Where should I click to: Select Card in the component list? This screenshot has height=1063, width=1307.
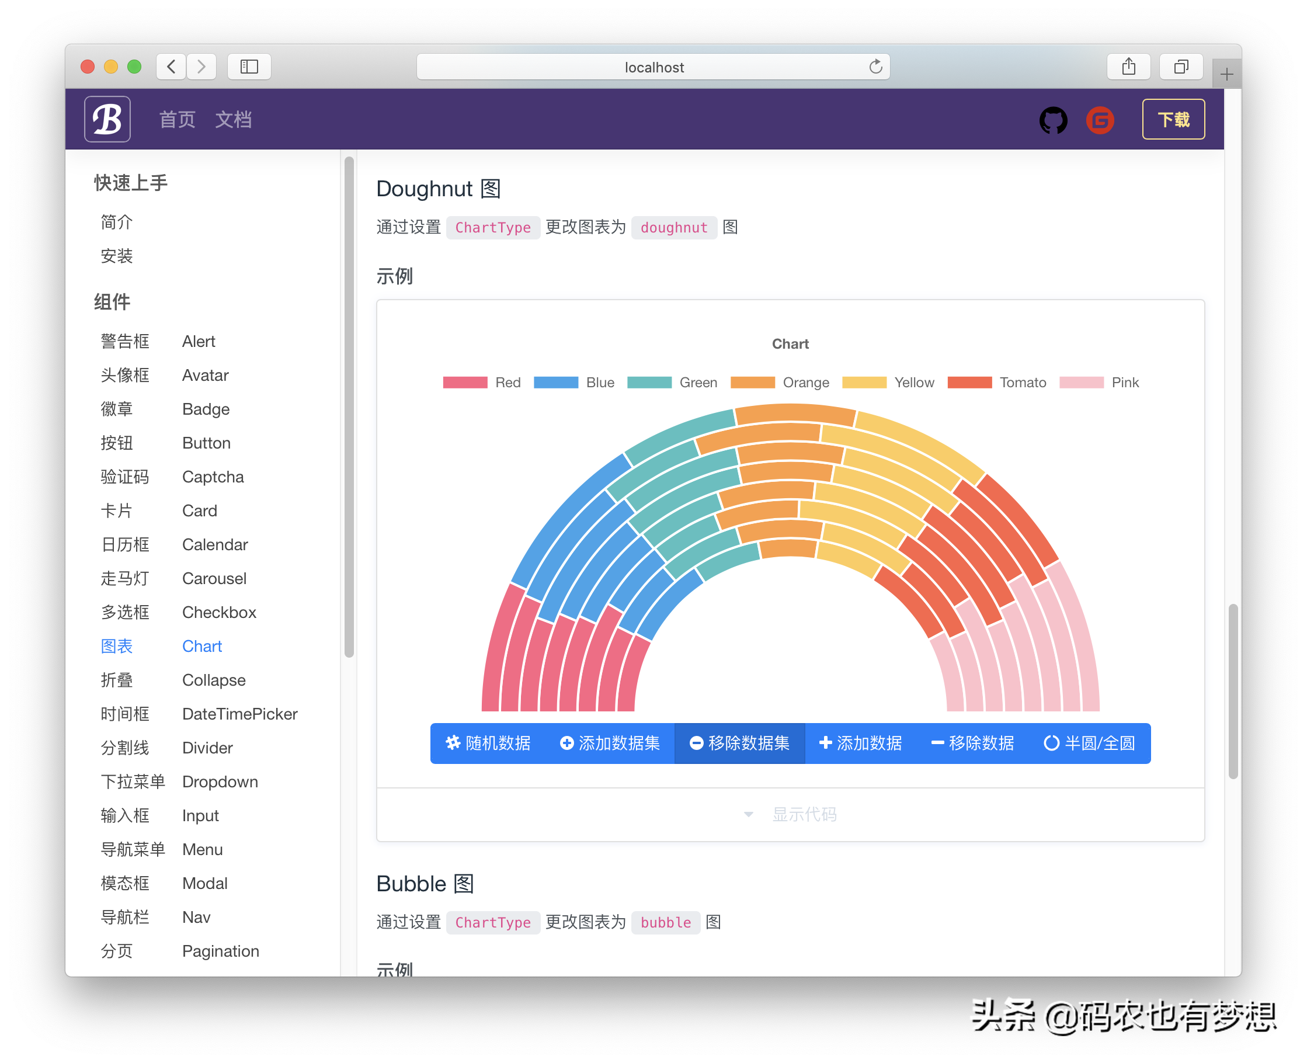coord(200,510)
